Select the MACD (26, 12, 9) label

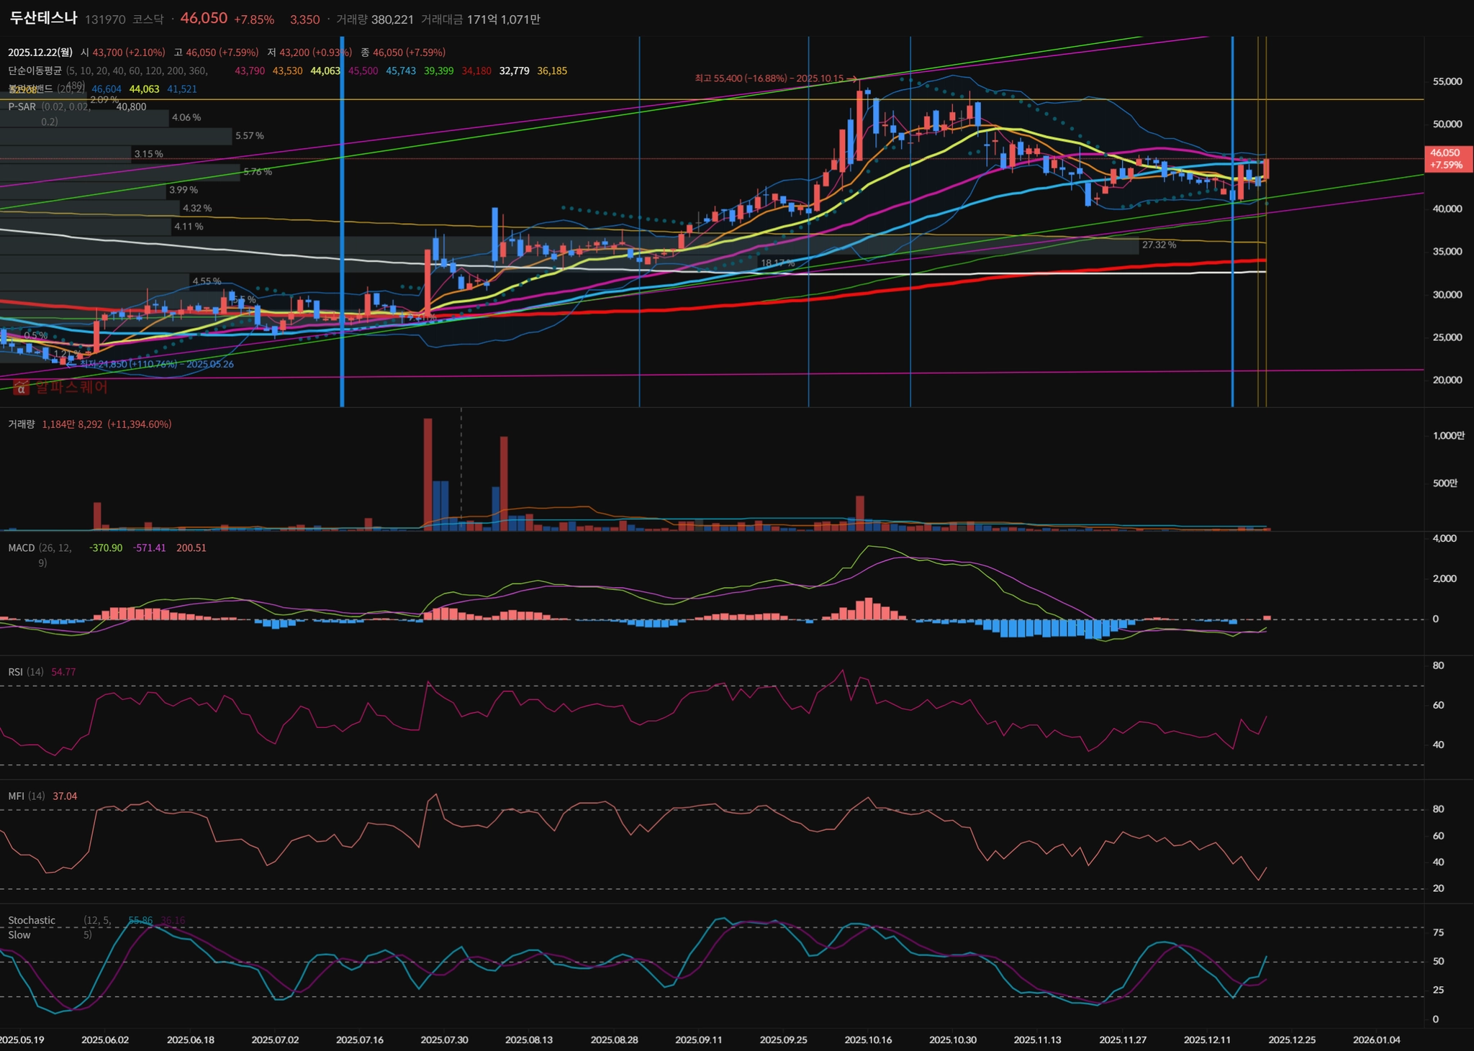coord(22,548)
